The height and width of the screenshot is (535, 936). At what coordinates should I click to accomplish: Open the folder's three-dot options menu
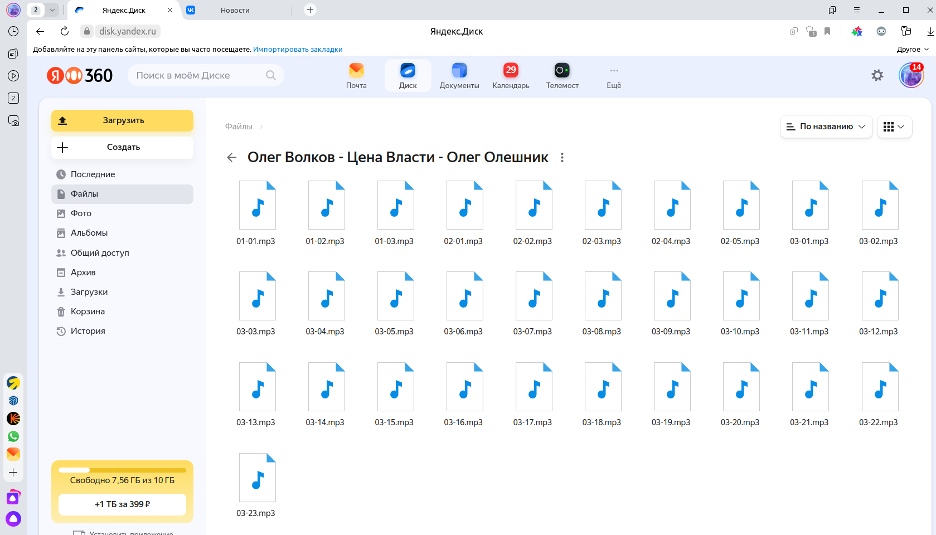point(562,158)
